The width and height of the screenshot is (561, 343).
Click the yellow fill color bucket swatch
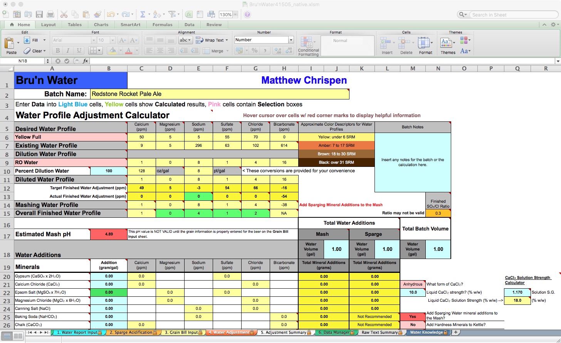coord(112,50)
